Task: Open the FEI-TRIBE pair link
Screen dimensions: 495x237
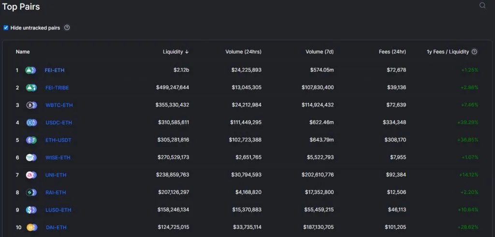Action: click(57, 88)
